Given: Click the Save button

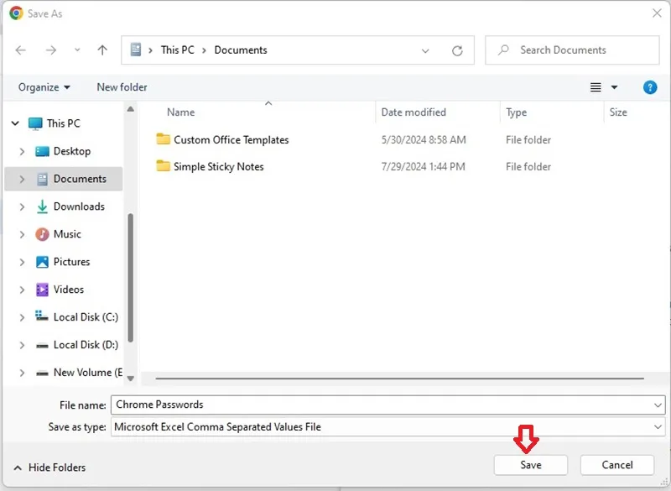Looking at the screenshot, I should [531, 465].
